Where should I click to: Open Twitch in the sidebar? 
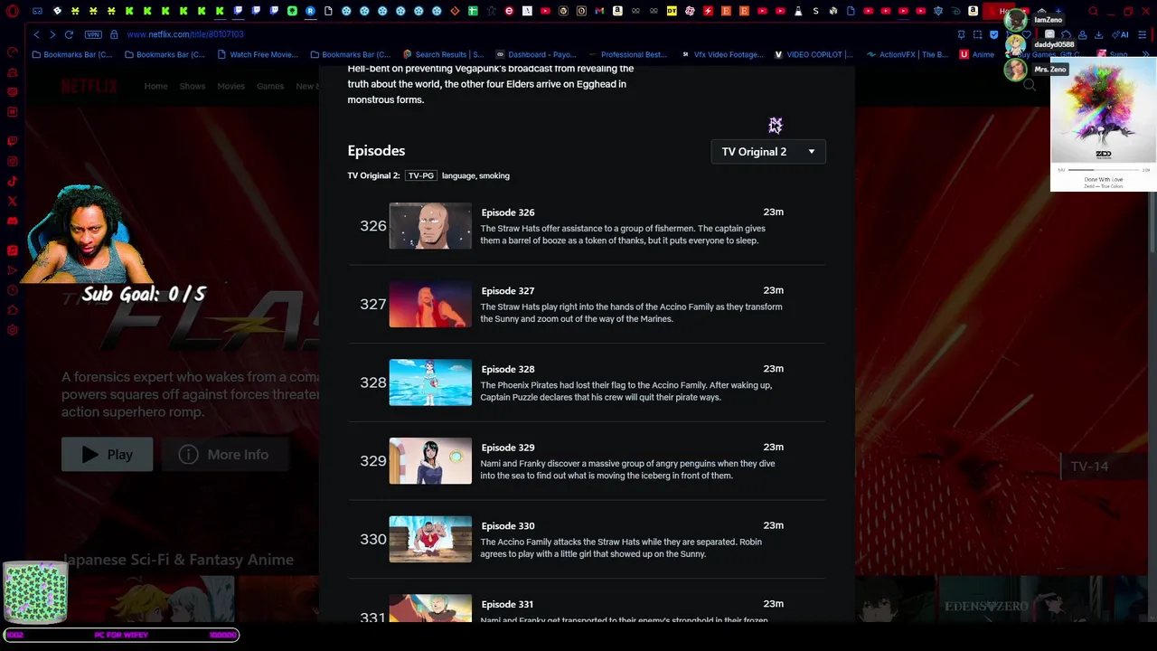(13, 141)
